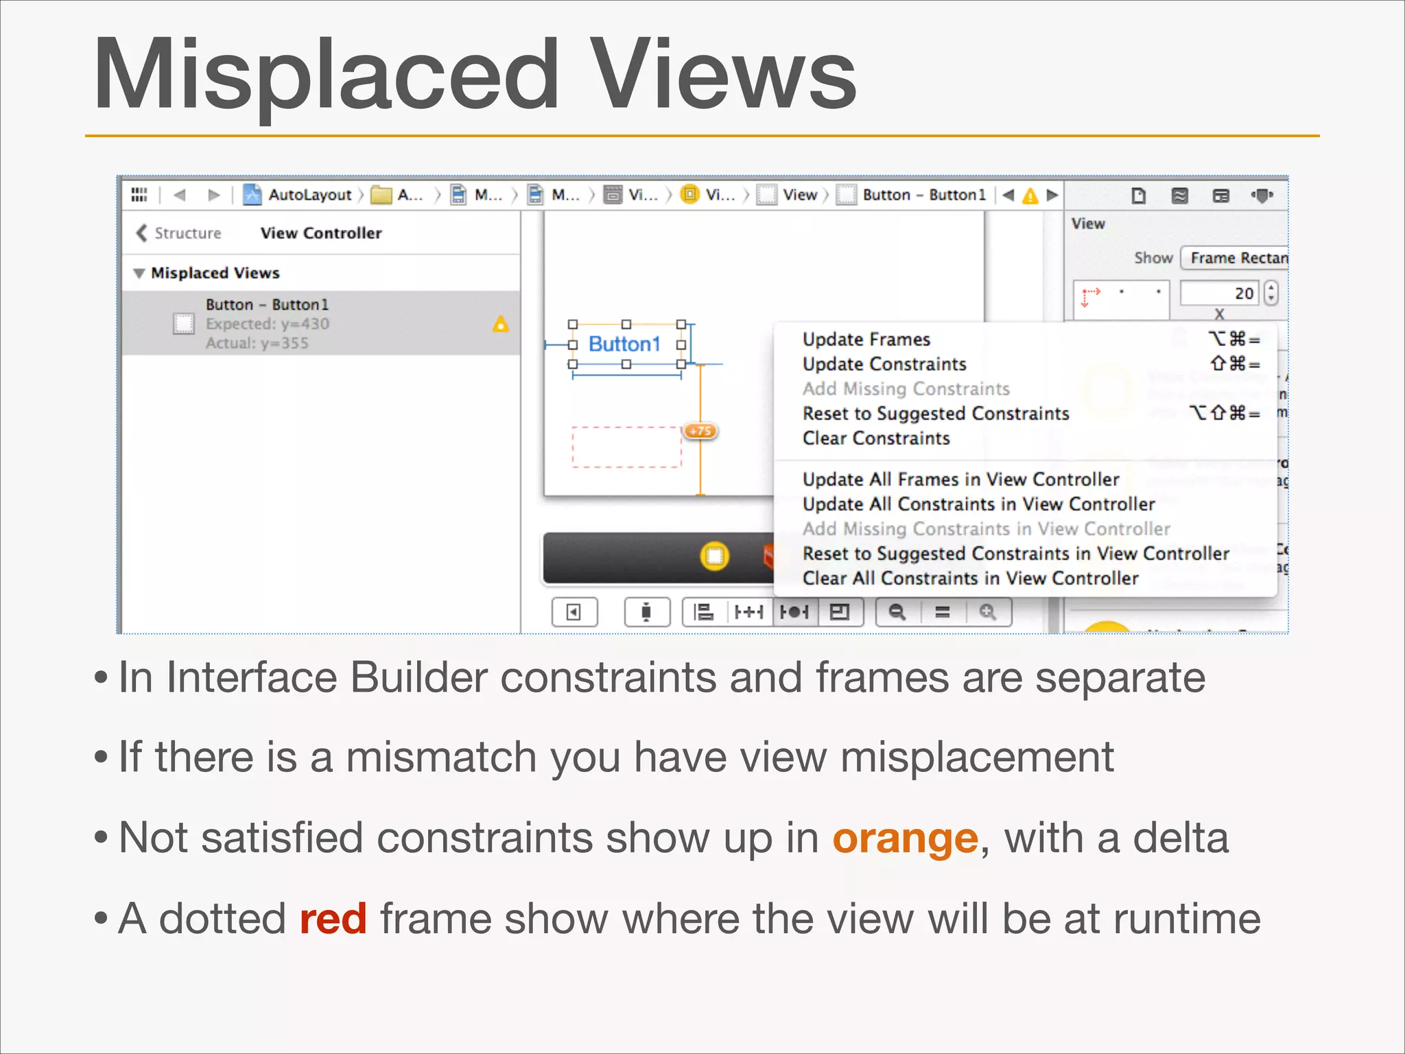
Task: Click the origin anchor control
Action: tap(1122, 299)
